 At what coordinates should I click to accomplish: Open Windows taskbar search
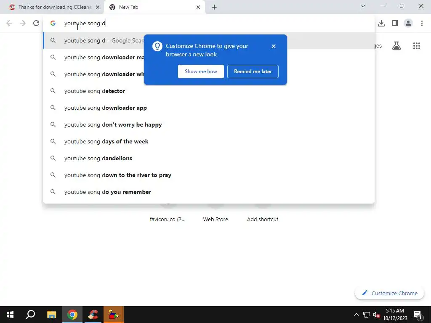[30, 315]
